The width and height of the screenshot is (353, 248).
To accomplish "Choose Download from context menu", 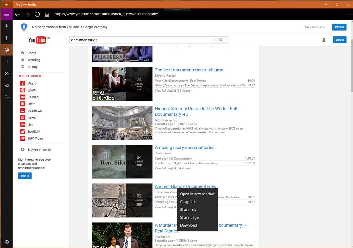I will [197, 225].
